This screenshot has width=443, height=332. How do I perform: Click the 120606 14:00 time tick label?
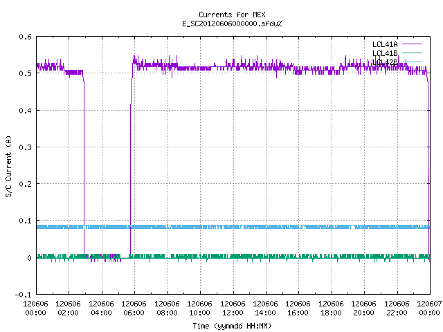tap(266, 308)
